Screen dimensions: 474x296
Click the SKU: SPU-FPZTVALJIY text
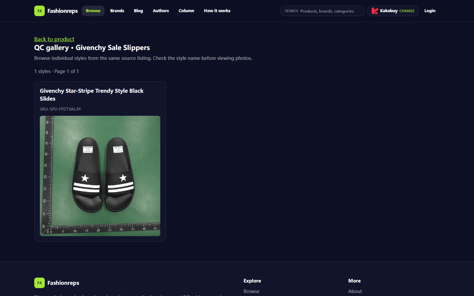(61, 109)
